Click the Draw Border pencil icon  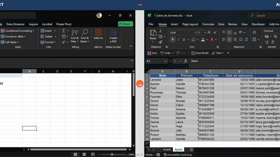coord(193,53)
